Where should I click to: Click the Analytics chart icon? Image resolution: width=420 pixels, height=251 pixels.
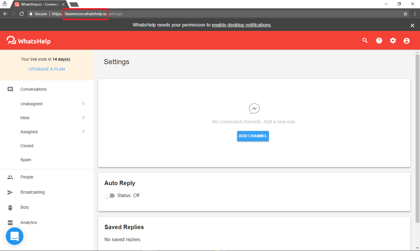(x=10, y=222)
